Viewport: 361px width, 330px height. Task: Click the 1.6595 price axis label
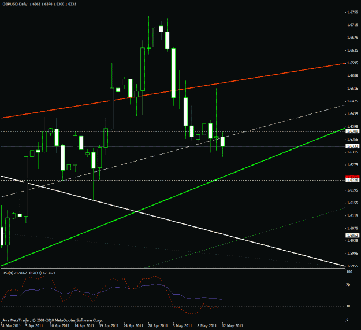pyautogui.click(x=353, y=63)
